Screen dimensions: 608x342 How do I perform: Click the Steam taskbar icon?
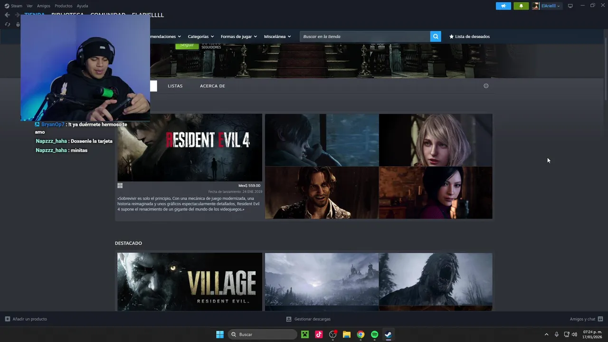pos(388,334)
